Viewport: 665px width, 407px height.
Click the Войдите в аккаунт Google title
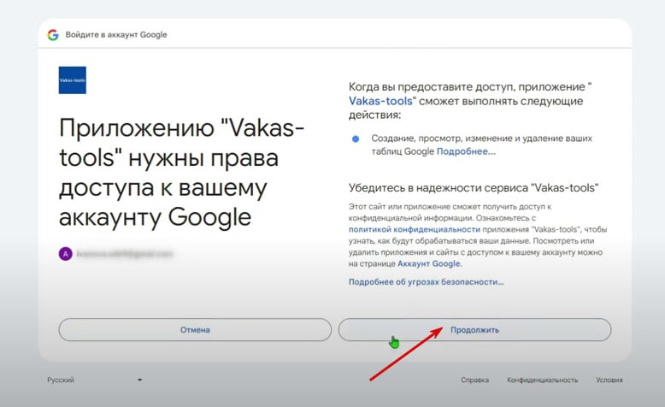point(116,35)
